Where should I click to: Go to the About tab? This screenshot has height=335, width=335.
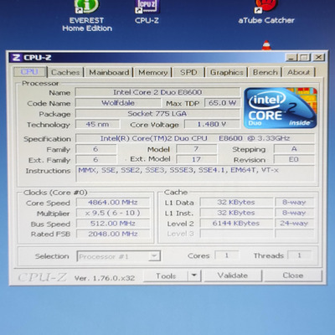tap(299, 72)
